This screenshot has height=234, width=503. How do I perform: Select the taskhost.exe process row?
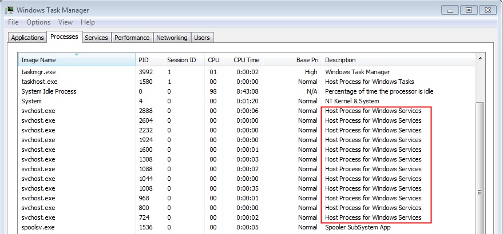247,82
